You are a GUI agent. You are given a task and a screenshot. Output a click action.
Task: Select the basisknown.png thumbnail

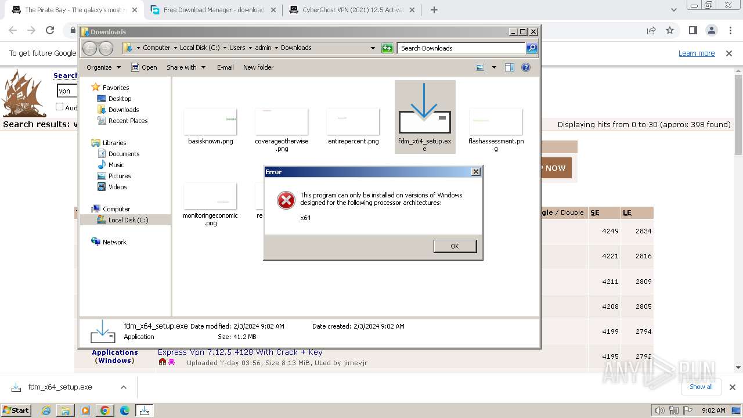tap(210, 122)
